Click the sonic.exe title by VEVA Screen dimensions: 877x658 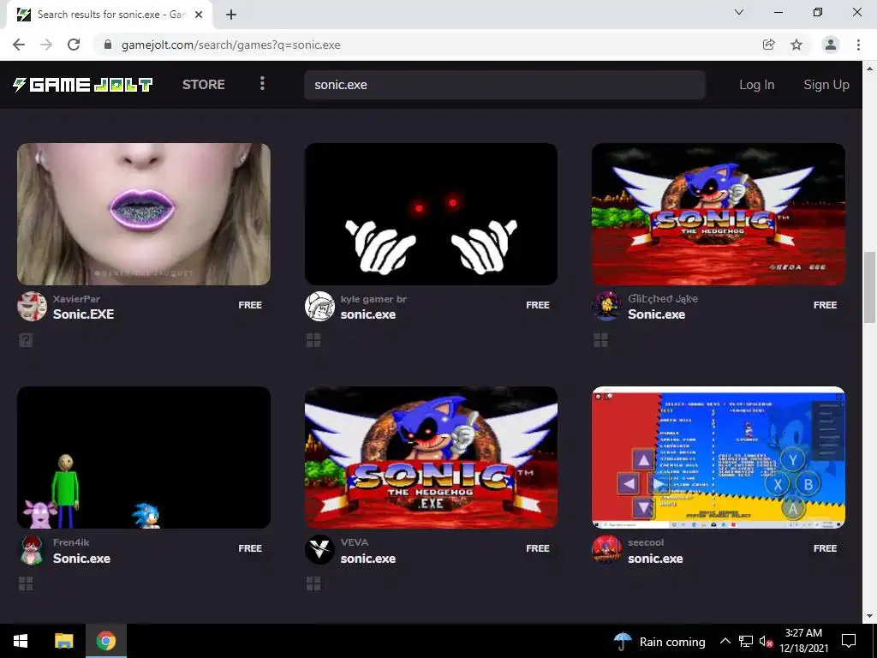point(368,559)
